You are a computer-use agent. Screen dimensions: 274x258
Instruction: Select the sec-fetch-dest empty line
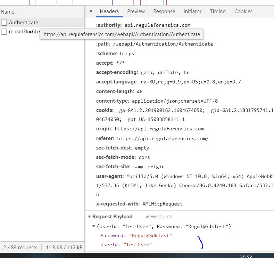tap(123, 148)
